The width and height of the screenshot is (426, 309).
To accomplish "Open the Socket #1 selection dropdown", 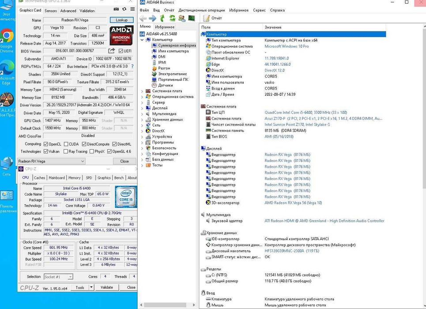I will coord(58,277).
